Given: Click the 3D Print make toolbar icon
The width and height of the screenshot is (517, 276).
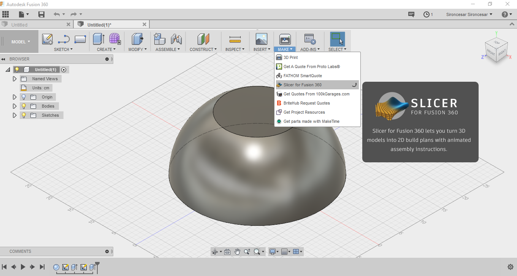Looking at the screenshot, I should (x=285, y=39).
